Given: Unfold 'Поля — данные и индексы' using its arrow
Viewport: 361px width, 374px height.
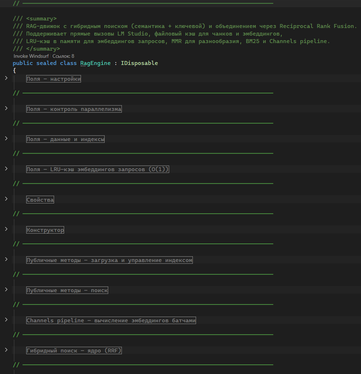Looking at the screenshot, I should [6, 138].
